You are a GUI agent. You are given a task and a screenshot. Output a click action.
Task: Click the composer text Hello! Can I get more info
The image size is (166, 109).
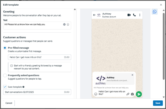coord(112,93)
